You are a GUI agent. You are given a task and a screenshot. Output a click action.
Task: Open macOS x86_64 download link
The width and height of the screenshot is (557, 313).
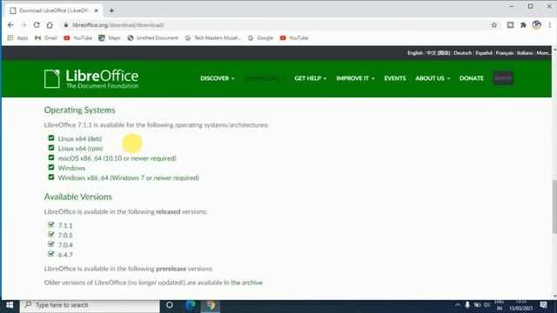pyautogui.click(x=117, y=158)
